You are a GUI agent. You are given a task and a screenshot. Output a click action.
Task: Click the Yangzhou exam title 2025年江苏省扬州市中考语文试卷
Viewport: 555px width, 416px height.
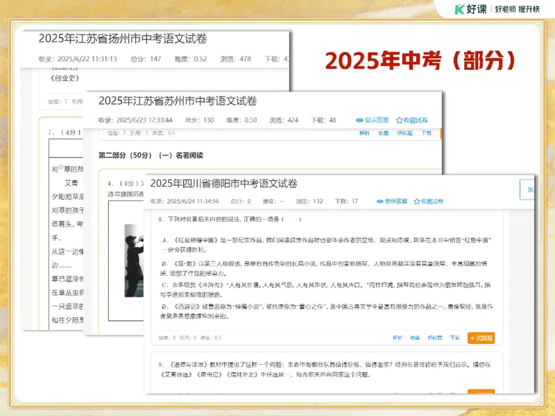click(x=123, y=38)
